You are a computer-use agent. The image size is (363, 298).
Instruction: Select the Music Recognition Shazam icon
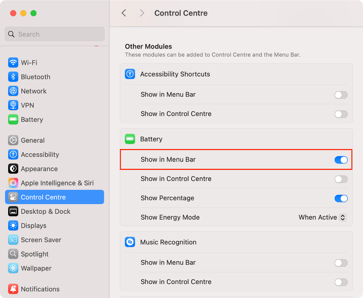[x=130, y=242]
